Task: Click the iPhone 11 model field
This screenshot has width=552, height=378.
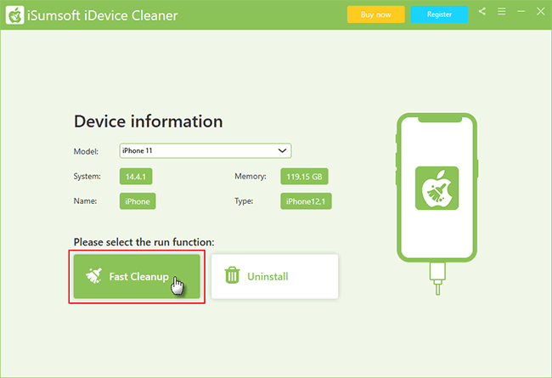Action: click(206, 151)
